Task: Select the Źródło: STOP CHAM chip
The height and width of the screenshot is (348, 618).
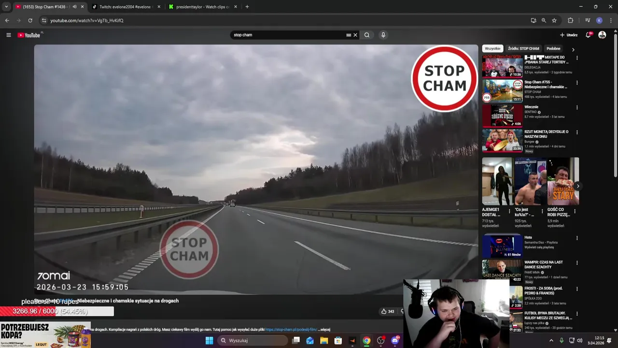Action: click(x=523, y=49)
